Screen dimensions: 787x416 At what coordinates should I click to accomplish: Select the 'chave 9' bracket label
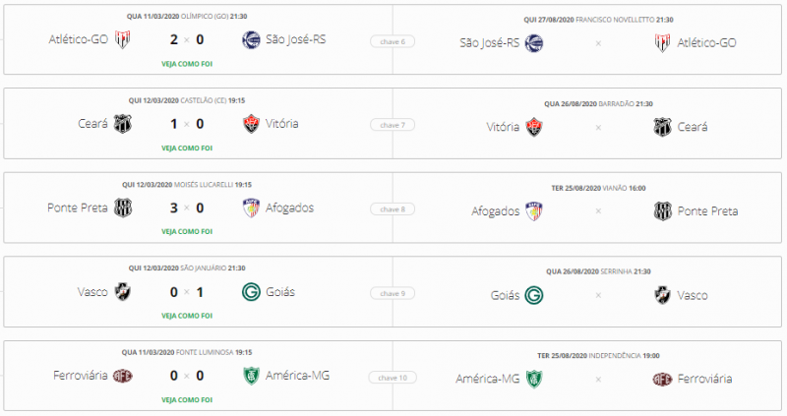393,293
